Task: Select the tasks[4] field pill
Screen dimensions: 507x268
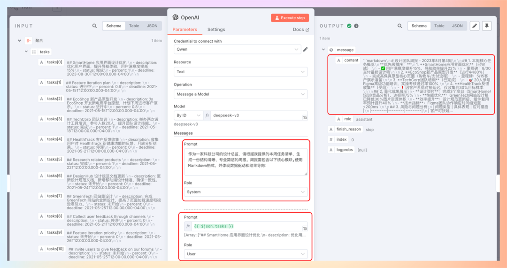Action: 51,139
